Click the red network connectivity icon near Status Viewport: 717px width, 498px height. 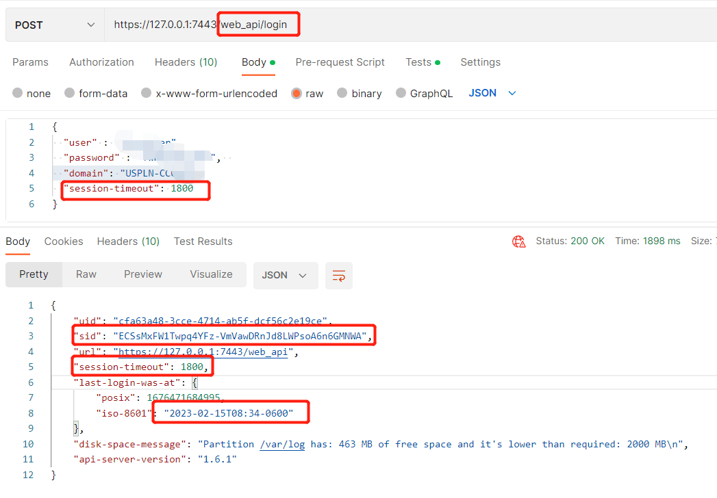pos(518,241)
